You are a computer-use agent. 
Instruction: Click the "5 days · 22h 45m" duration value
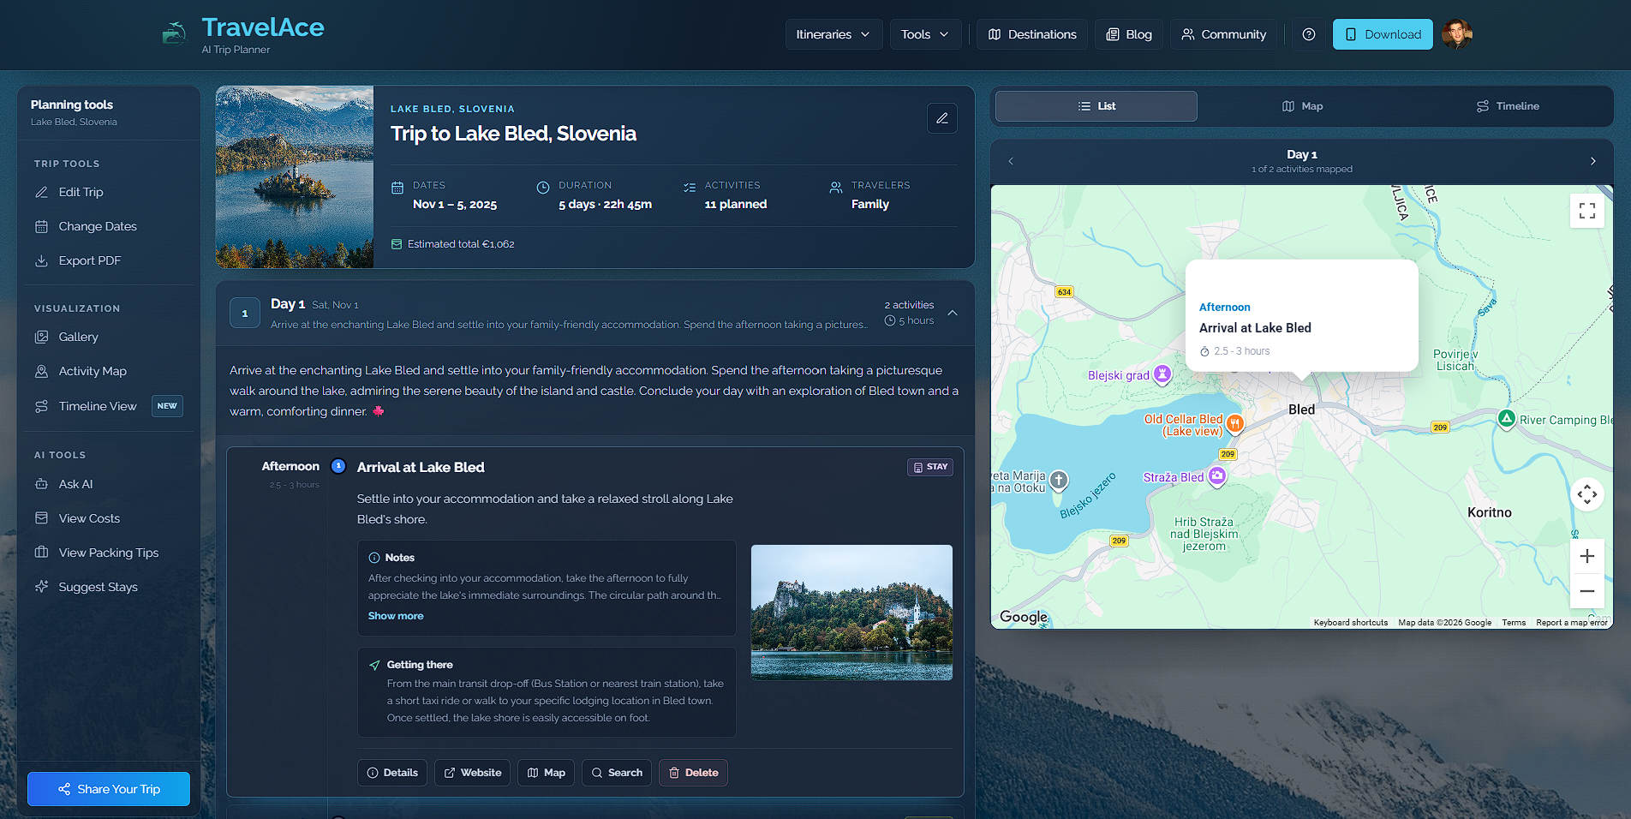[606, 204]
